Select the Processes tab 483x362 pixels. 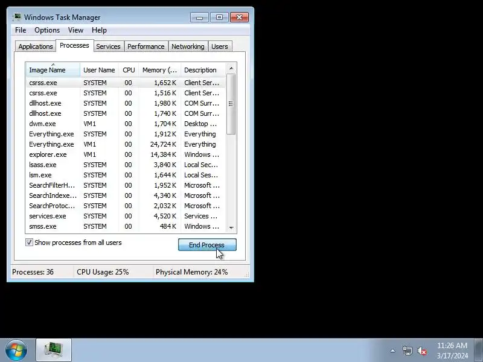pyautogui.click(x=74, y=45)
